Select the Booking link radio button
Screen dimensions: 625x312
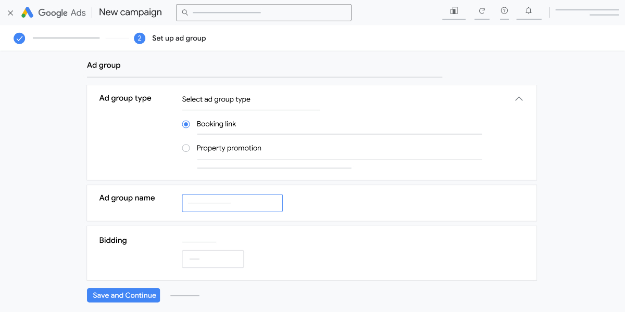pos(186,124)
